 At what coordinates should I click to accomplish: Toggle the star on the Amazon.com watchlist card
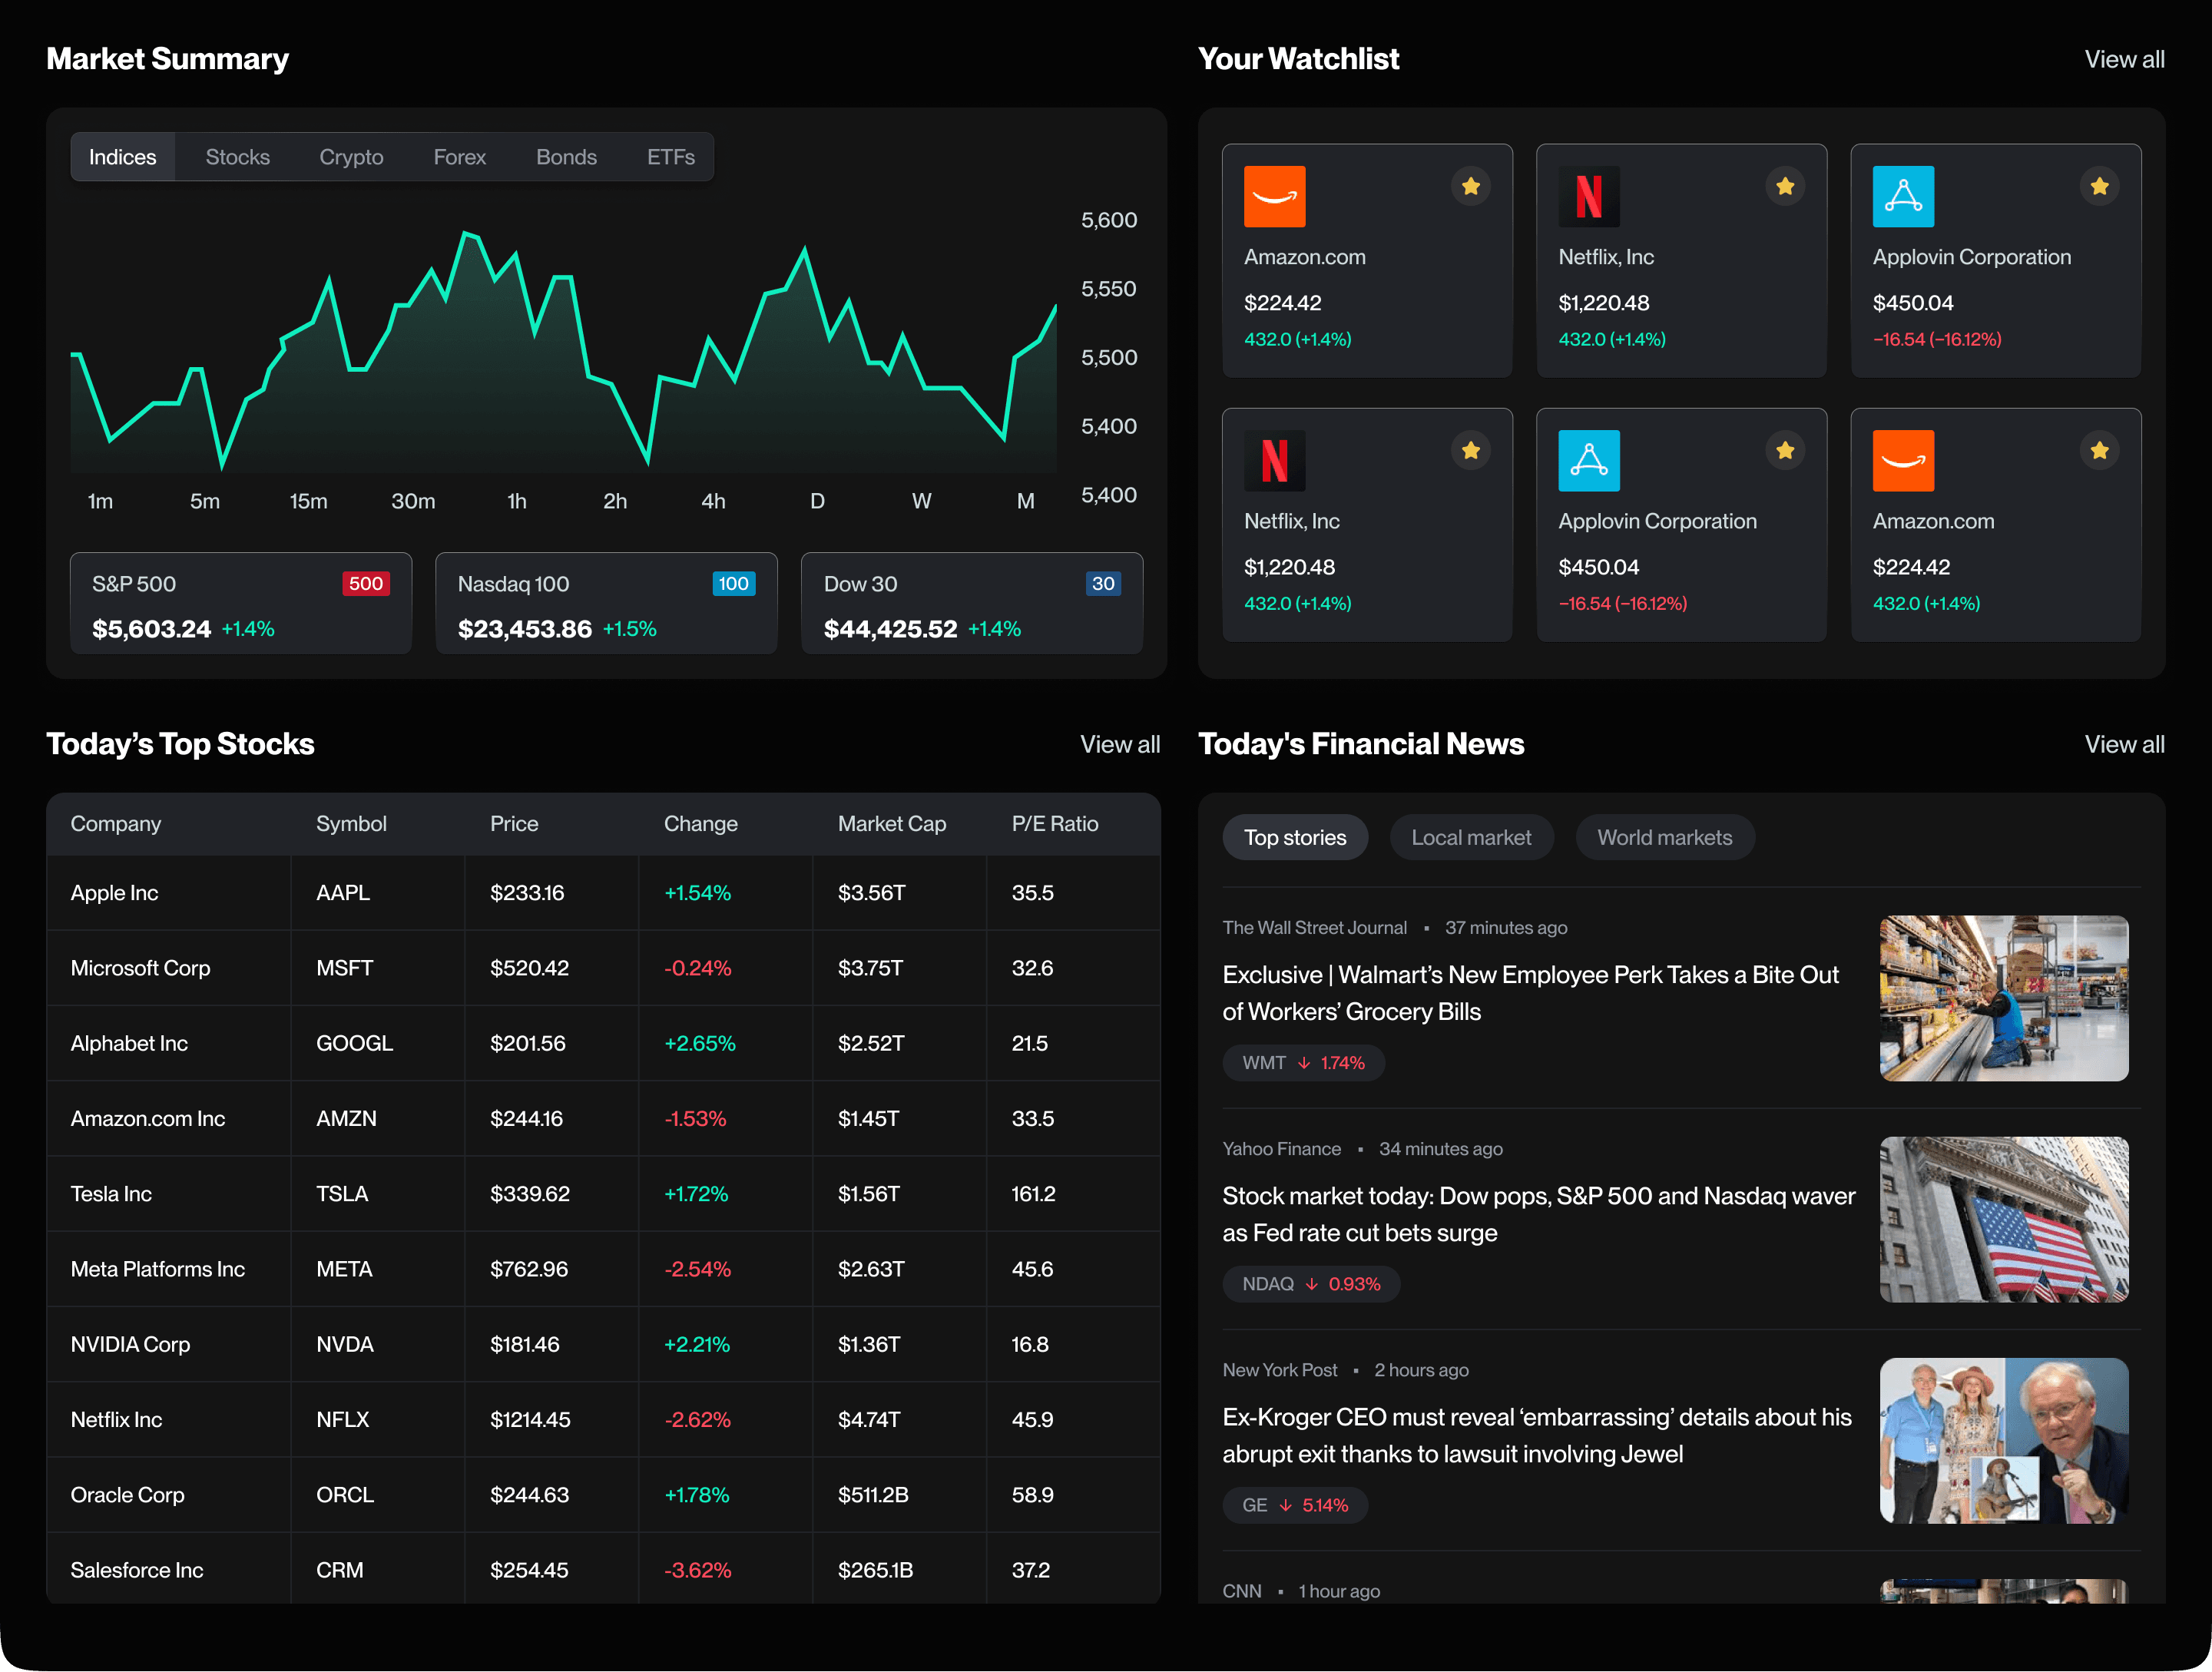(x=1471, y=185)
